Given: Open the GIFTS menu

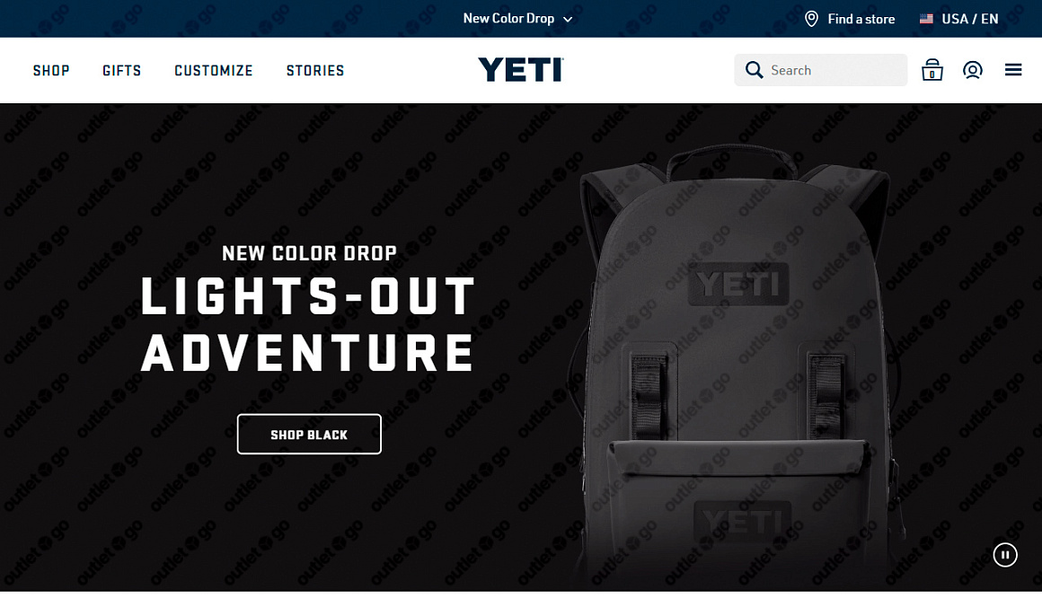Looking at the screenshot, I should [121, 70].
